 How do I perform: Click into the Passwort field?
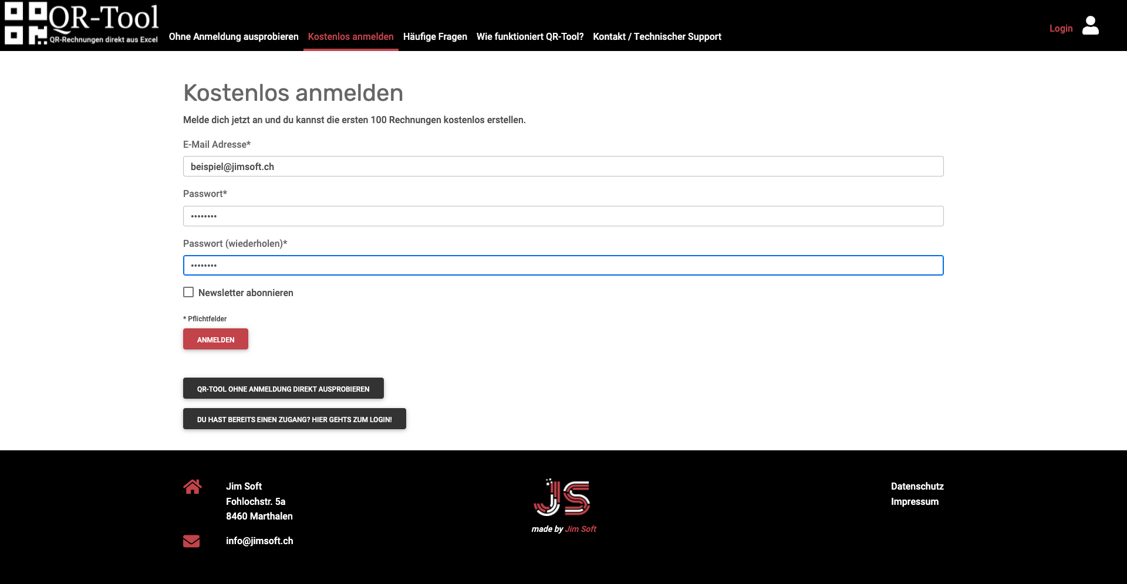(563, 216)
